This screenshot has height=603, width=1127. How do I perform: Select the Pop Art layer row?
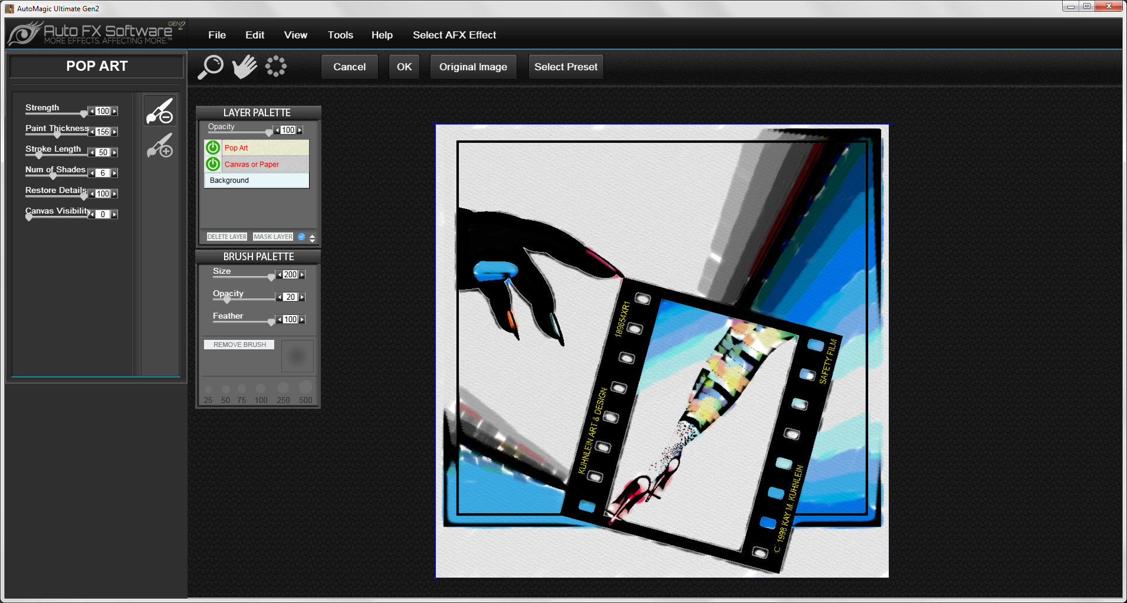257,148
